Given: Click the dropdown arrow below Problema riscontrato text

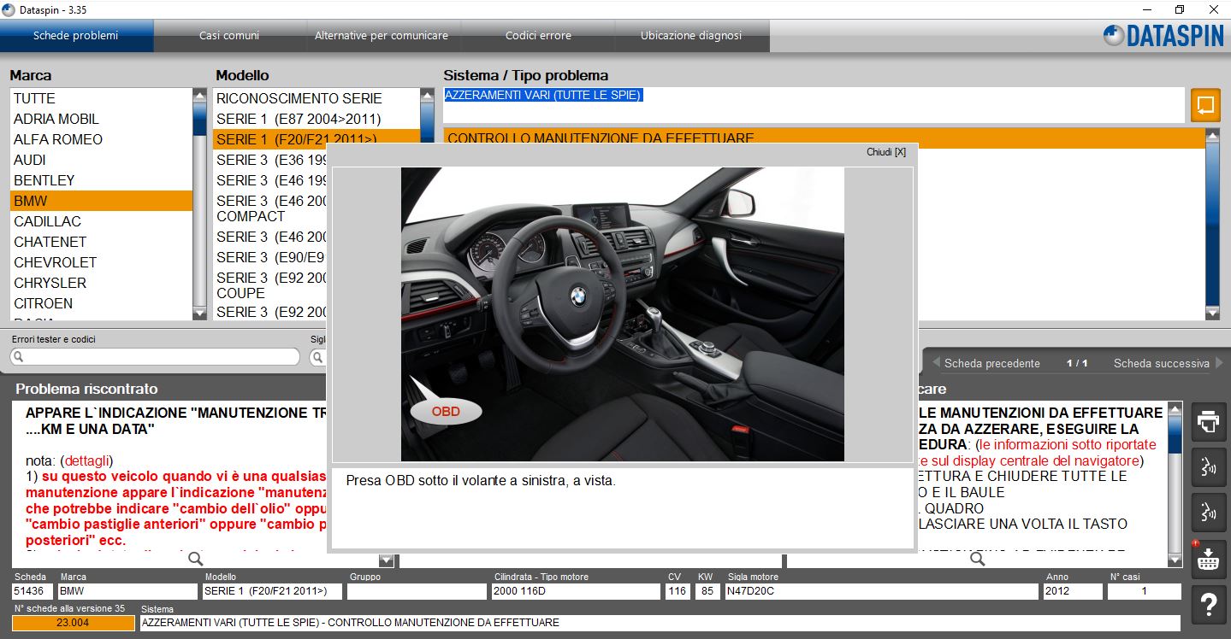Looking at the screenshot, I should coord(386,560).
